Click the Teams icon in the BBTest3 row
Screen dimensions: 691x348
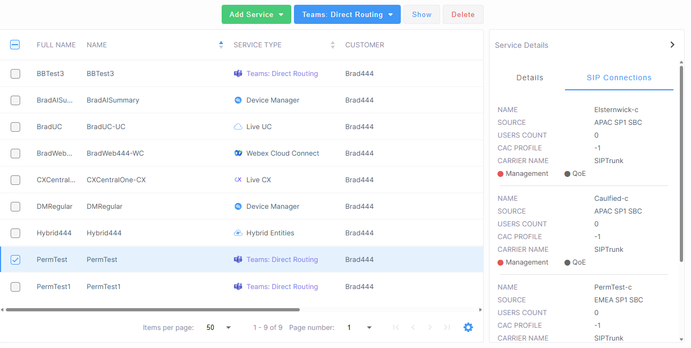tap(238, 73)
